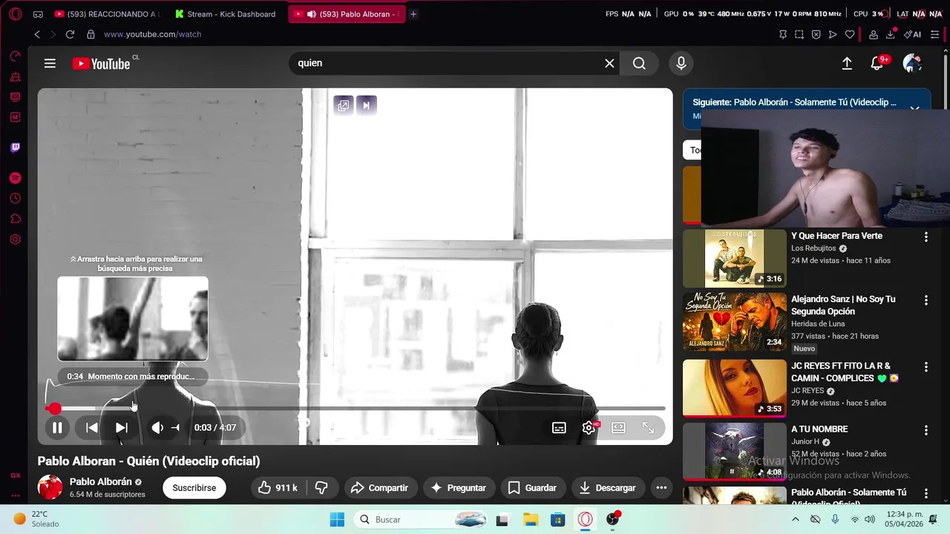Open site security lock info
This screenshot has height=534, width=950.
pos(91,34)
